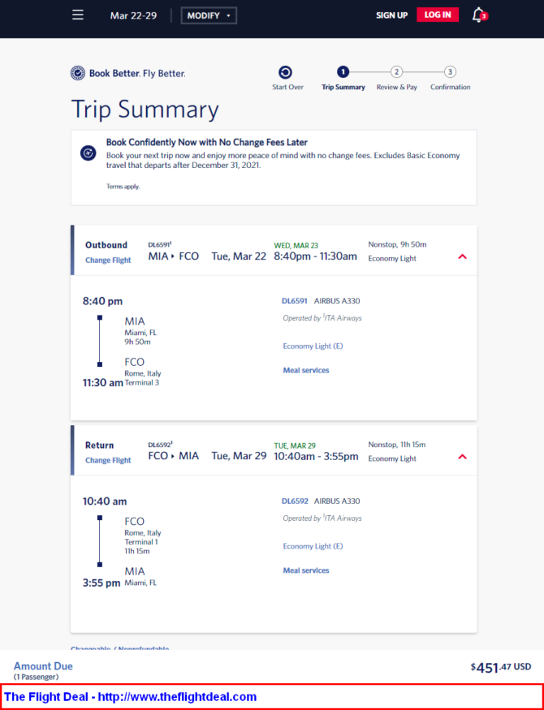Collapse the Return flight details chevron

[462, 456]
